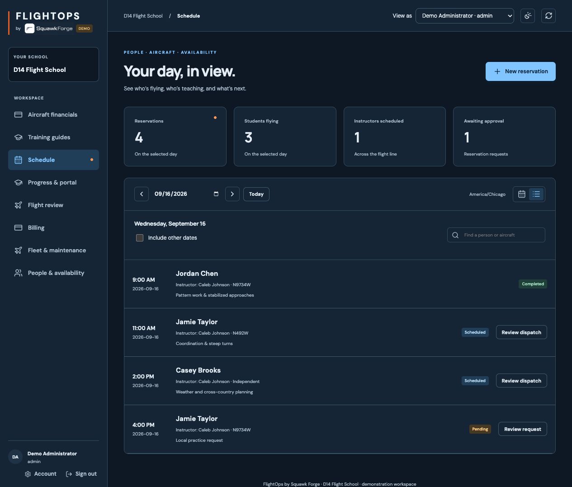Click the 2:00 PM time entry
This screenshot has width=572, height=487.
coord(143,377)
